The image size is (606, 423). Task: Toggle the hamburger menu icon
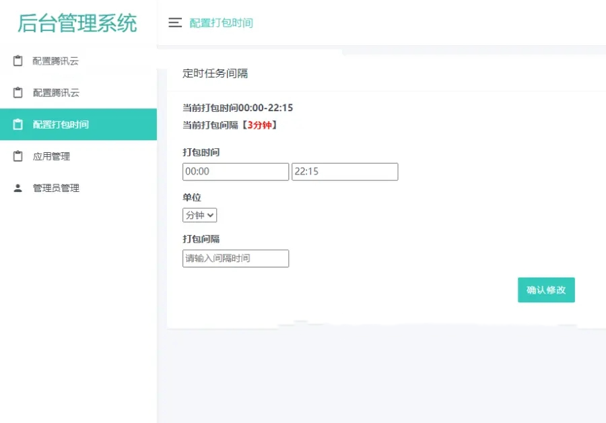[174, 23]
